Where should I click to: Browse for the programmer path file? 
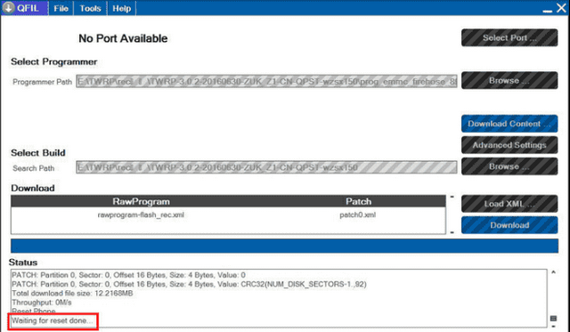pos(509,80)
